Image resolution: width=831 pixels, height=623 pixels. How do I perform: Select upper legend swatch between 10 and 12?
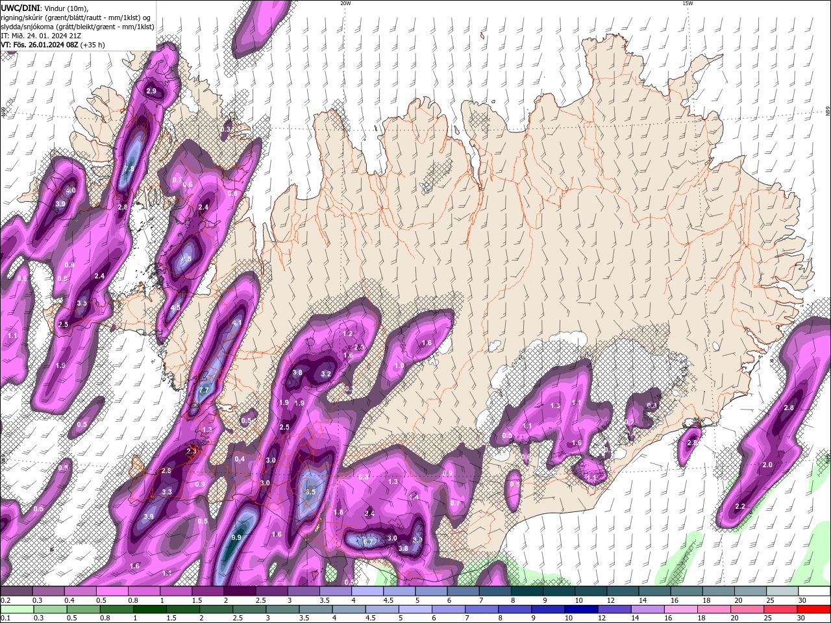coord(592,591)
